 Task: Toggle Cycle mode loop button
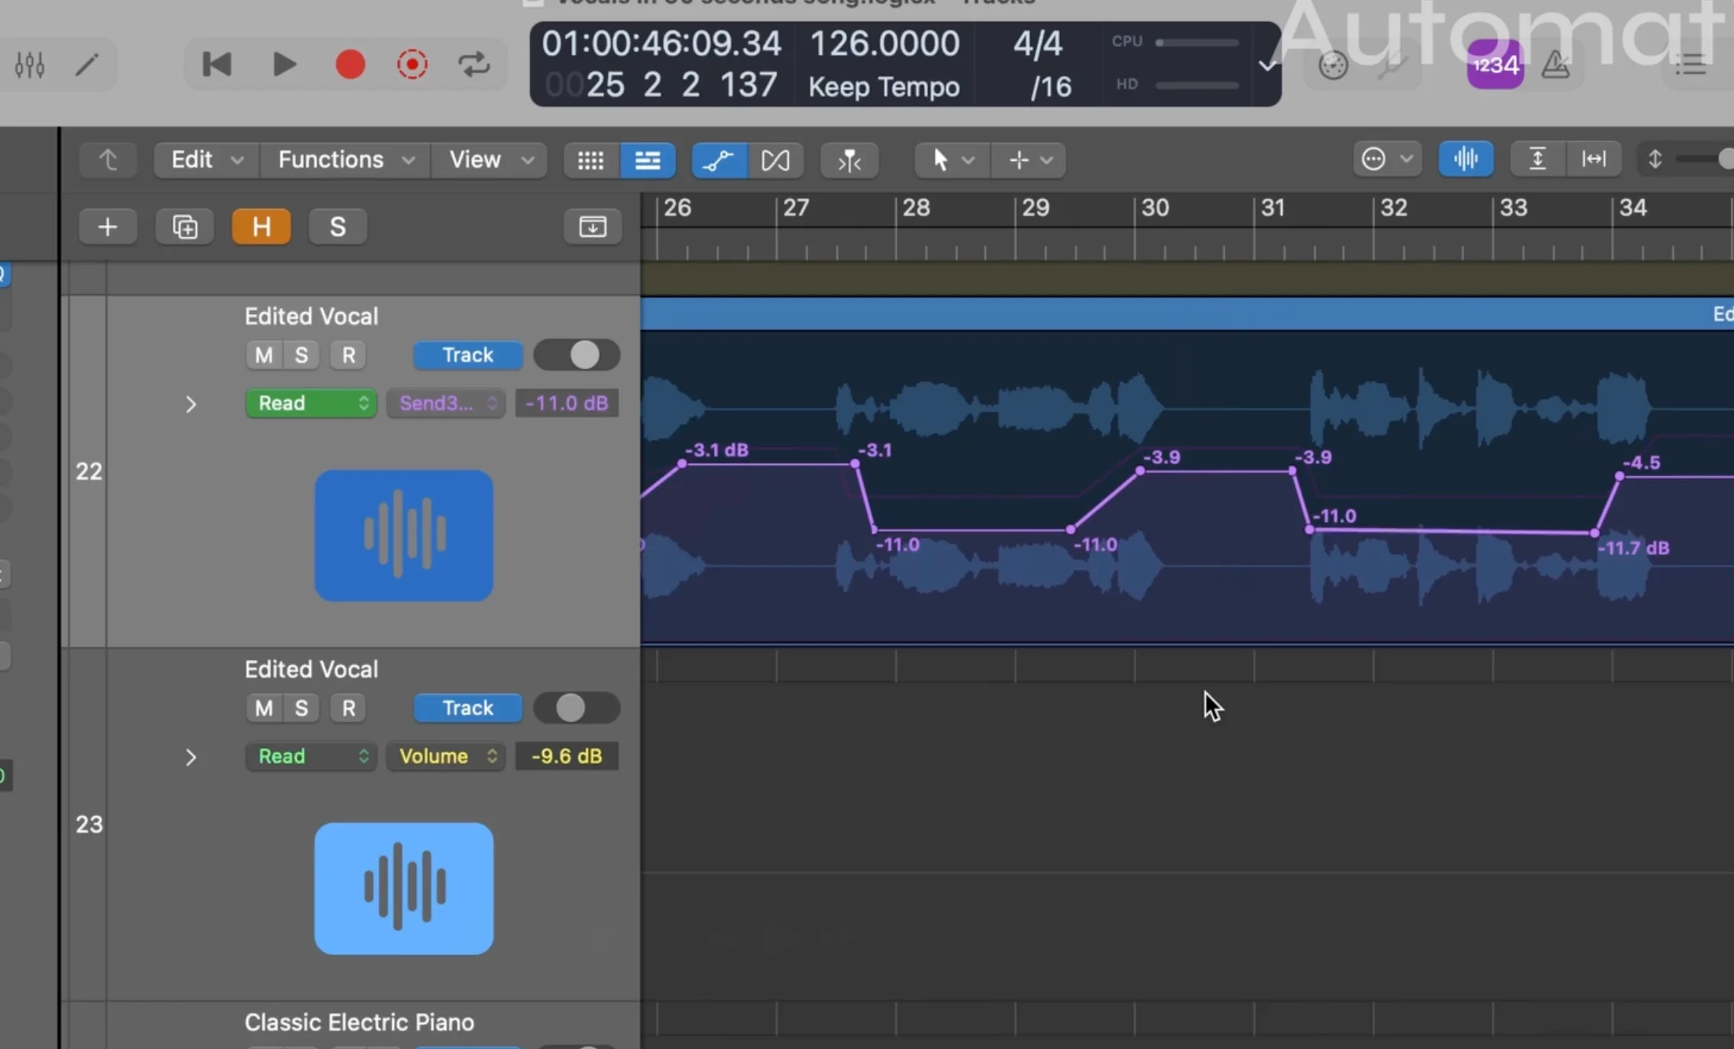coord(474,65)
